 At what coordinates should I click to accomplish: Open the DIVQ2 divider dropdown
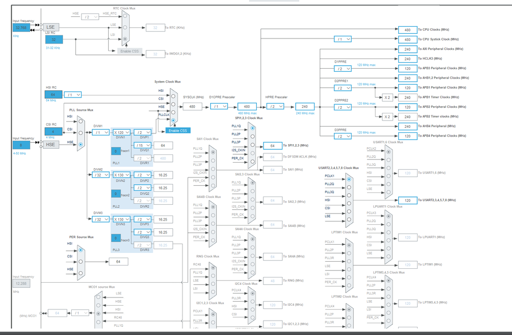[x=142, y=188]
